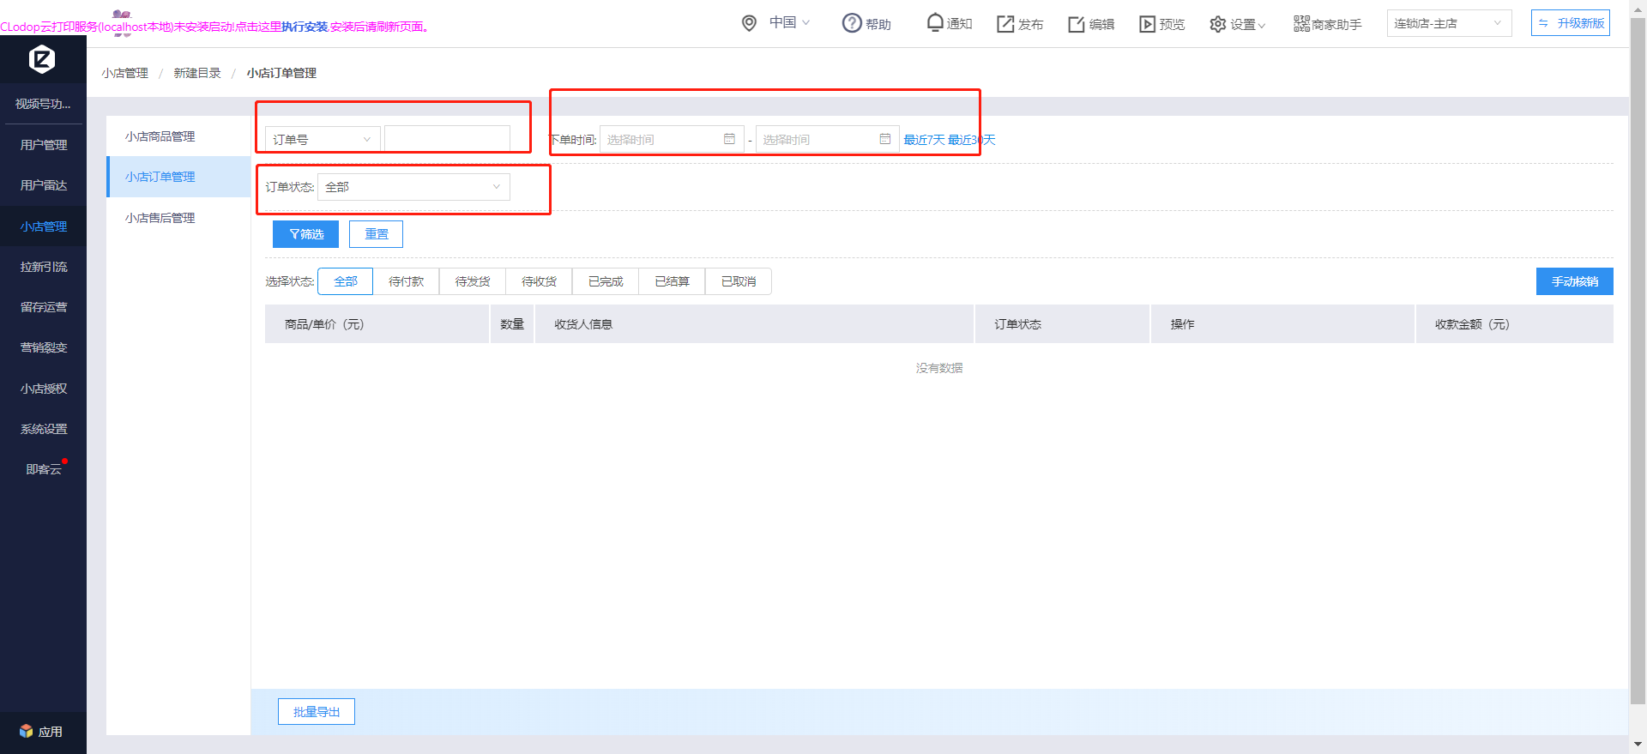Click 小店管理 breadcrumb
Image resolution: width=1647 pixels, height=754 pixels.
124,73
